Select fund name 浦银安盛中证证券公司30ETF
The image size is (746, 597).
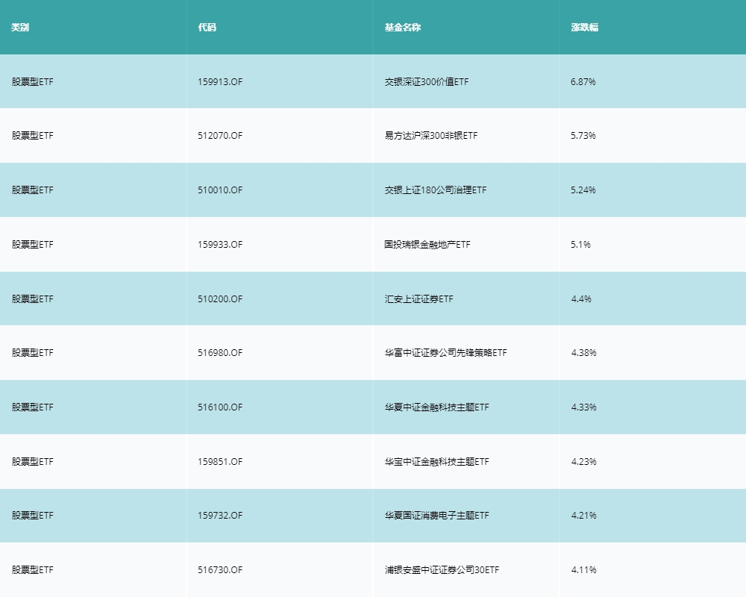[442, 570]
